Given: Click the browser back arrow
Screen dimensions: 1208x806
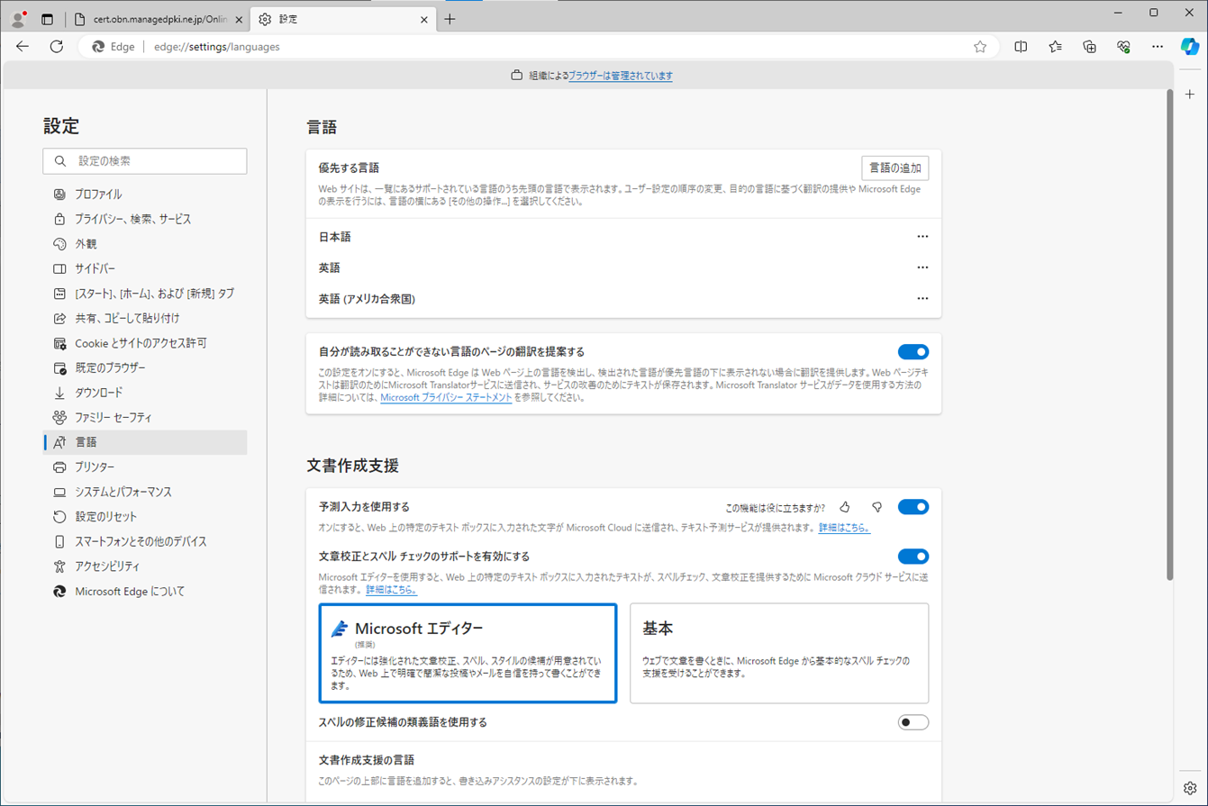Looking at the screenshot, I should coord(23,47).
